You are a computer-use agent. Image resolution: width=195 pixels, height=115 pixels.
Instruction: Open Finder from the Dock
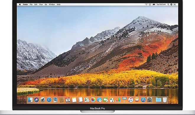pos(30,100)
